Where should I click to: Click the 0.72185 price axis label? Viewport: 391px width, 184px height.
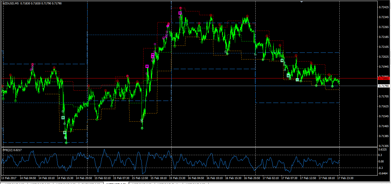click(383, 37)
